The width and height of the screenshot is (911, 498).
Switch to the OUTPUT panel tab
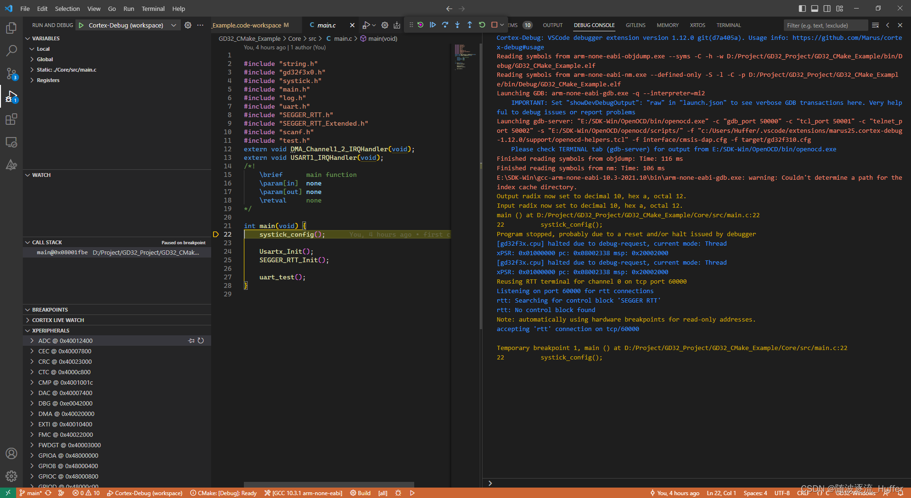click(552, 25)
